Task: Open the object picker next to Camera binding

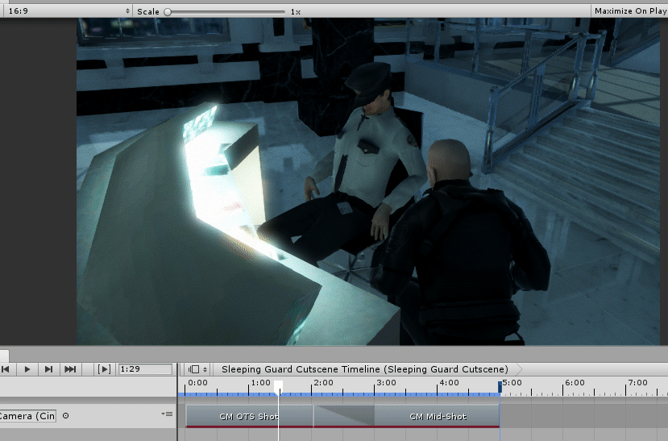Action: (x=65, y=416)
